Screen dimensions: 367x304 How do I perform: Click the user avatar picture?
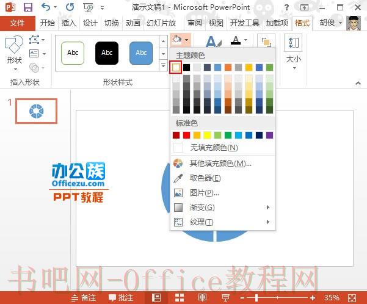[x=354, y=23]
